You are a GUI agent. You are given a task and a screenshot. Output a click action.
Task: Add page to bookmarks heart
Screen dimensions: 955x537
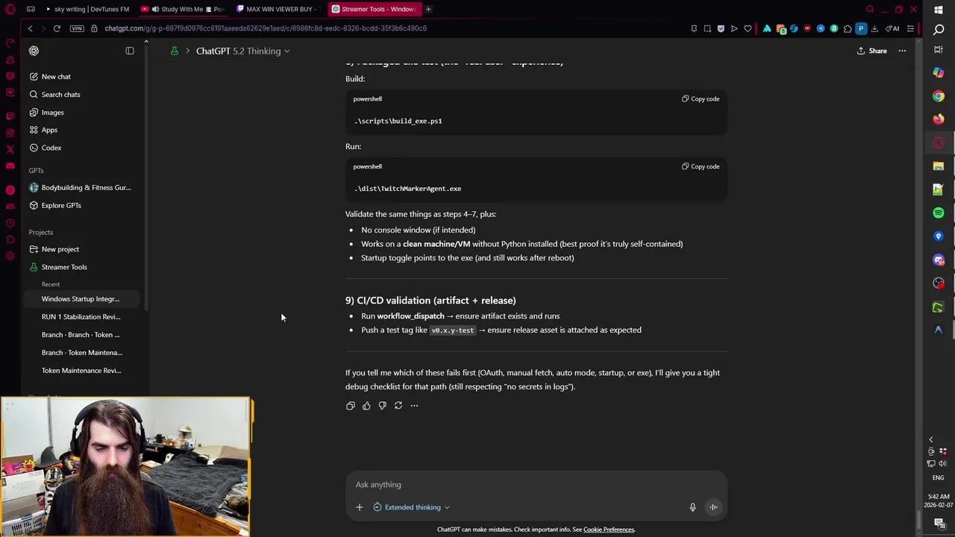point(748,28)
